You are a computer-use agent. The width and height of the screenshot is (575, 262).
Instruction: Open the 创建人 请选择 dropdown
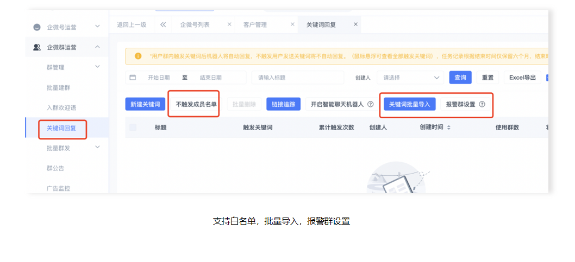[410, 78]
